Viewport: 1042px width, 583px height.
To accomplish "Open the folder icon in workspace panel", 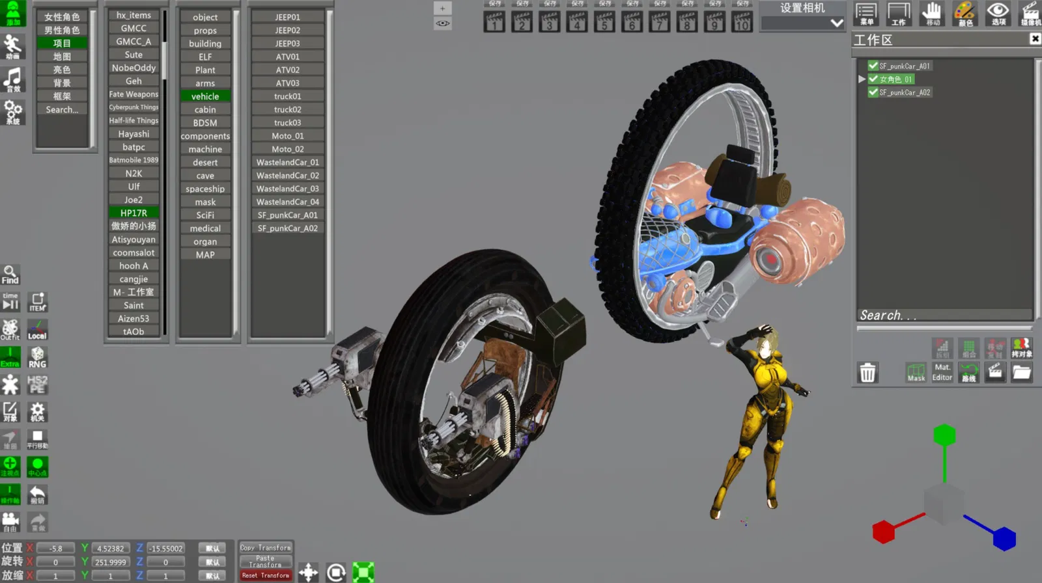I will pyautogui.click(x=1021, y=372).
